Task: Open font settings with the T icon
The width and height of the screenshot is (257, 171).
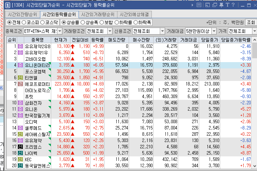Action: click(x=227, y=5)
